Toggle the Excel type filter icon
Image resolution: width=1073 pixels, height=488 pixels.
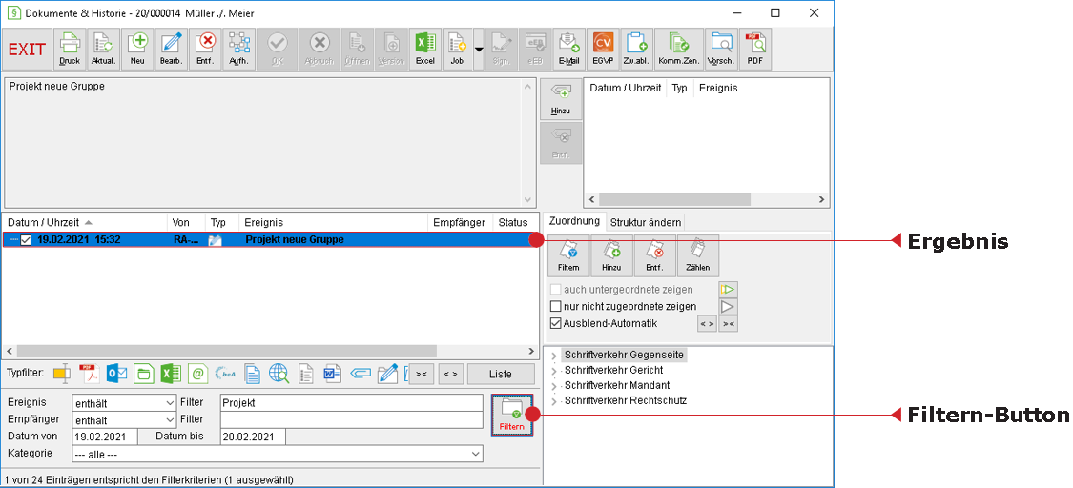point(171,374)
